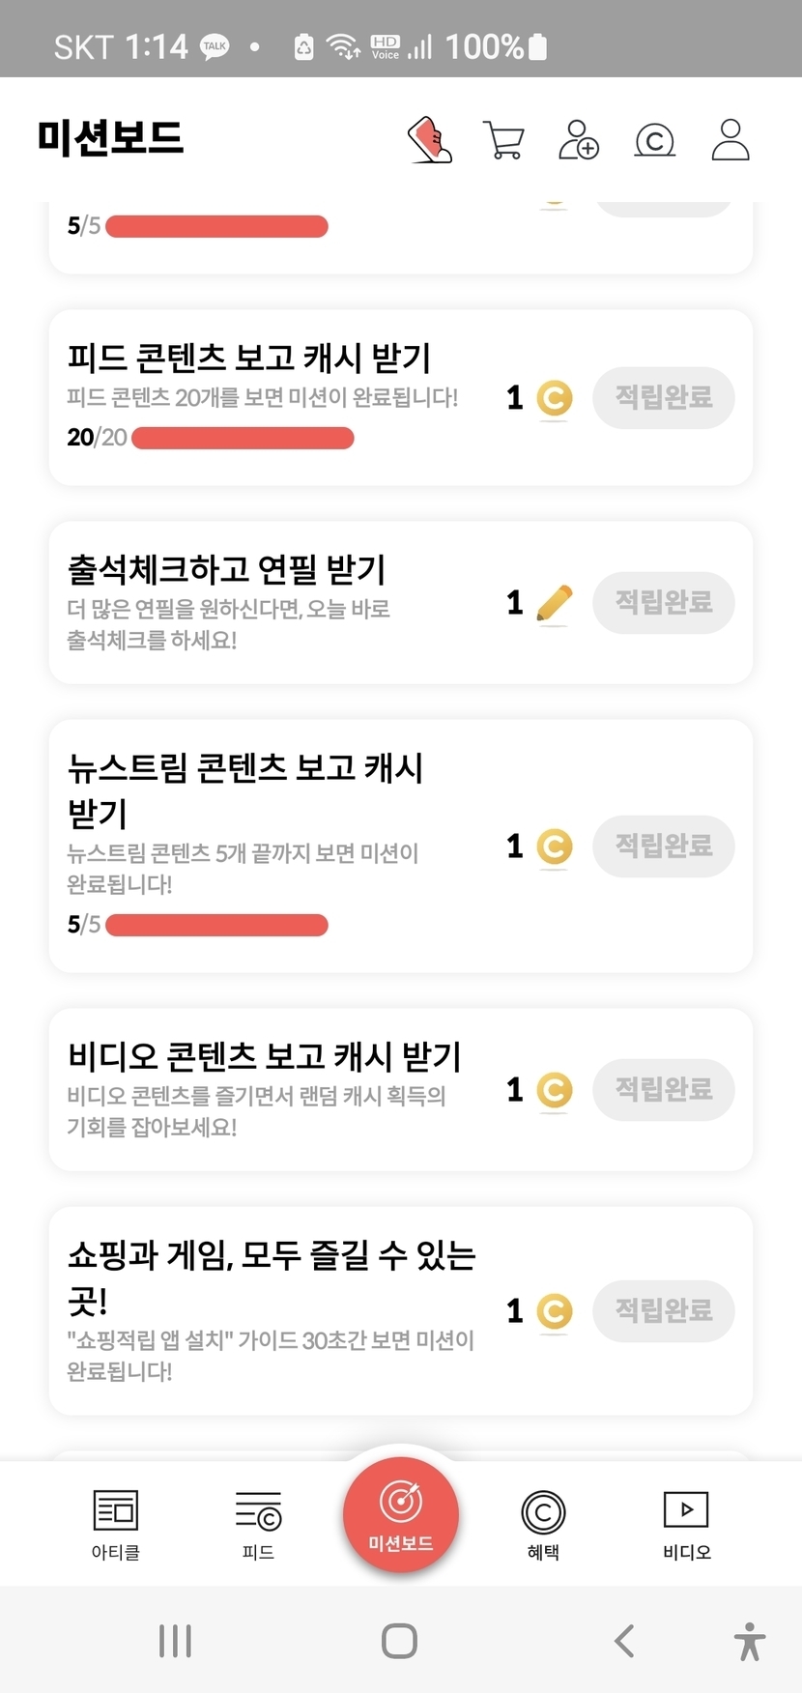Open the cash coin icon in header

point(654,141)
